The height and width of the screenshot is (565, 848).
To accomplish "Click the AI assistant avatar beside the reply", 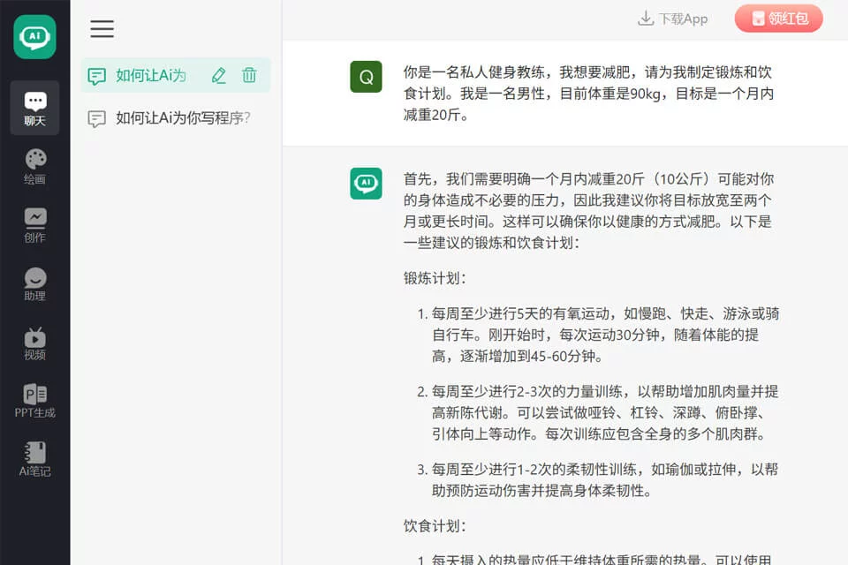I will (x=366, y=184).
